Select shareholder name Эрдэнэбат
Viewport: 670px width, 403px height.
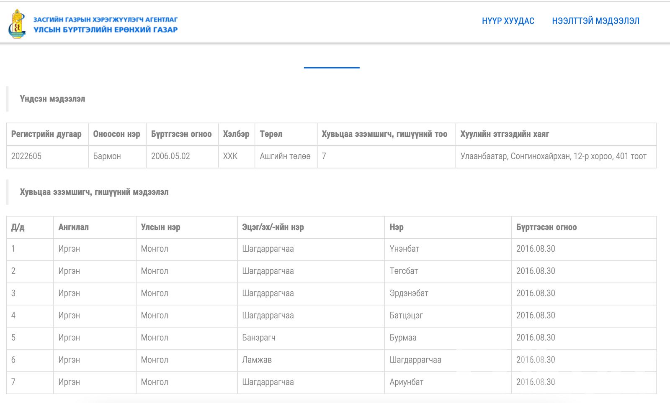pos(409,293)
